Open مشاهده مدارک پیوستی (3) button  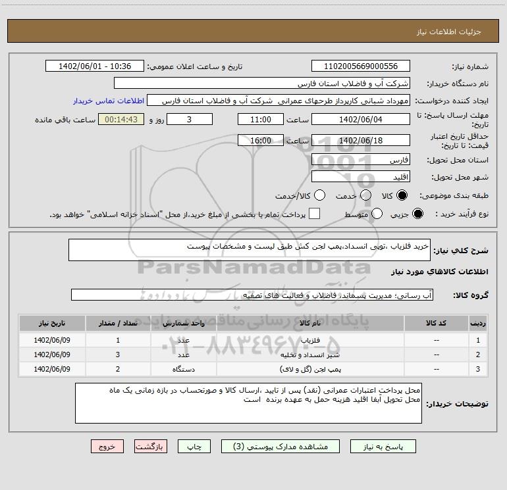(x=280, y=447)
